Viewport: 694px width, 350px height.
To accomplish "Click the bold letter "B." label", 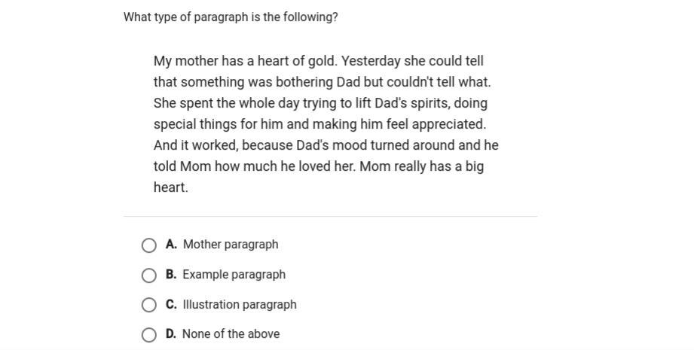I will tap(171, 275).
